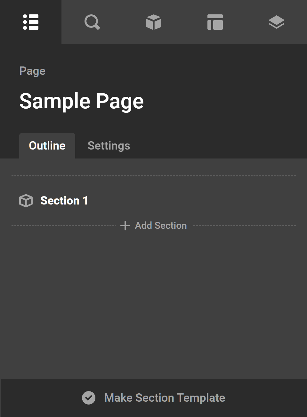This screenshot has height=417, width=307.
Task: Switch to the Outline tab
Action: 47,146
